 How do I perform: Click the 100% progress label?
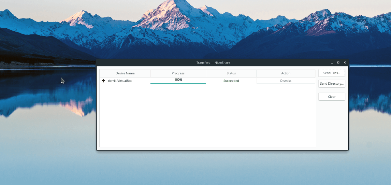178,79
